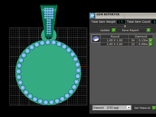The width and height of the screenshot is (156, 117).
Task: Click the Save Report button
Action: 134,30
